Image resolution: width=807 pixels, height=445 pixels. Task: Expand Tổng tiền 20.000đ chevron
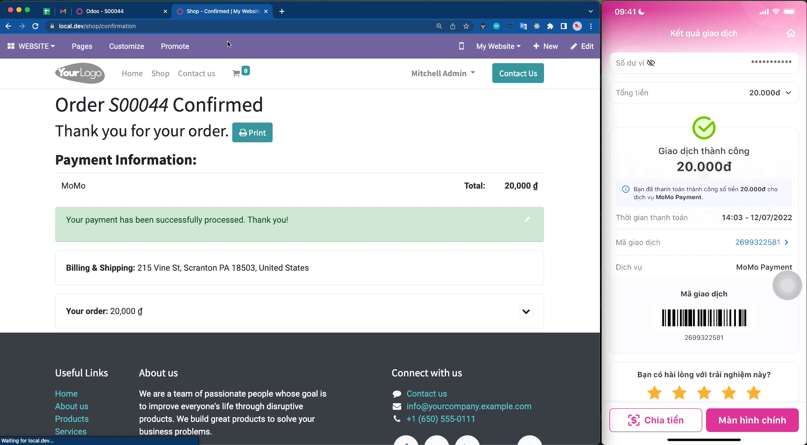pyautogui.click(x=788, y=93)
